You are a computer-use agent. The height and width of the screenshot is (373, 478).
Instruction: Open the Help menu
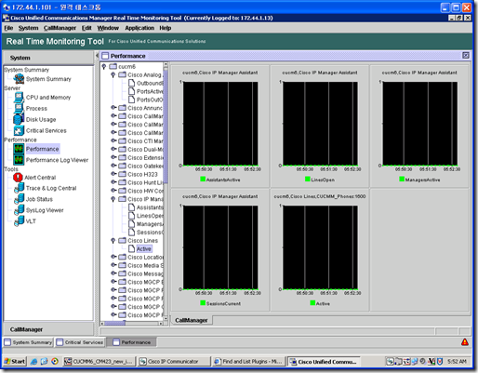click(x=166, y=28)
